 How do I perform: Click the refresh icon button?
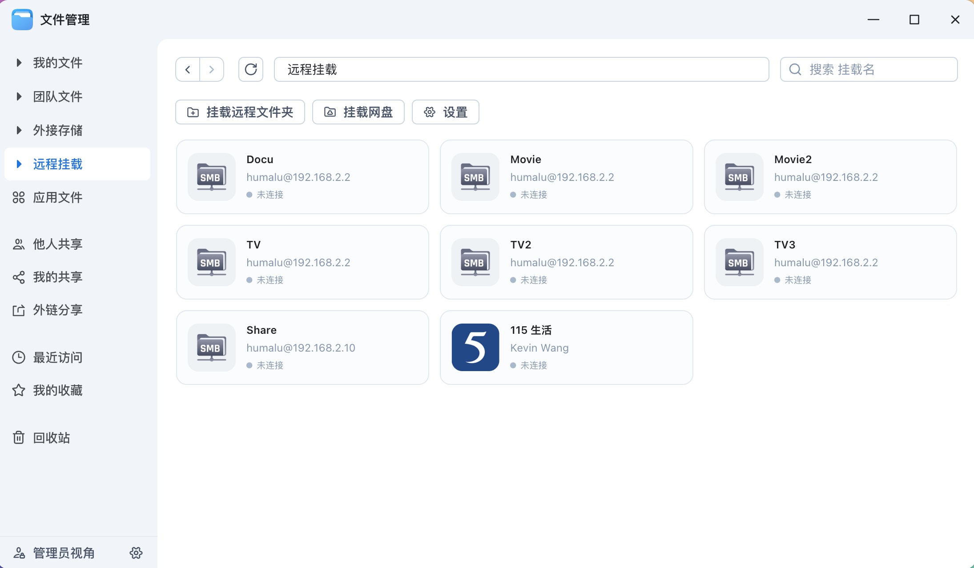coord(251,69)
